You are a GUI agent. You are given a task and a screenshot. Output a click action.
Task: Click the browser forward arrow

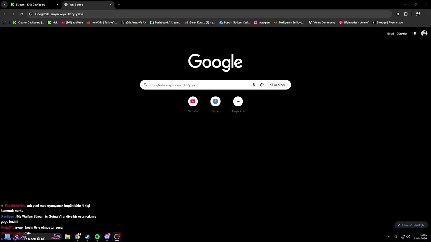pyautogui.click(x=13, y=14)
